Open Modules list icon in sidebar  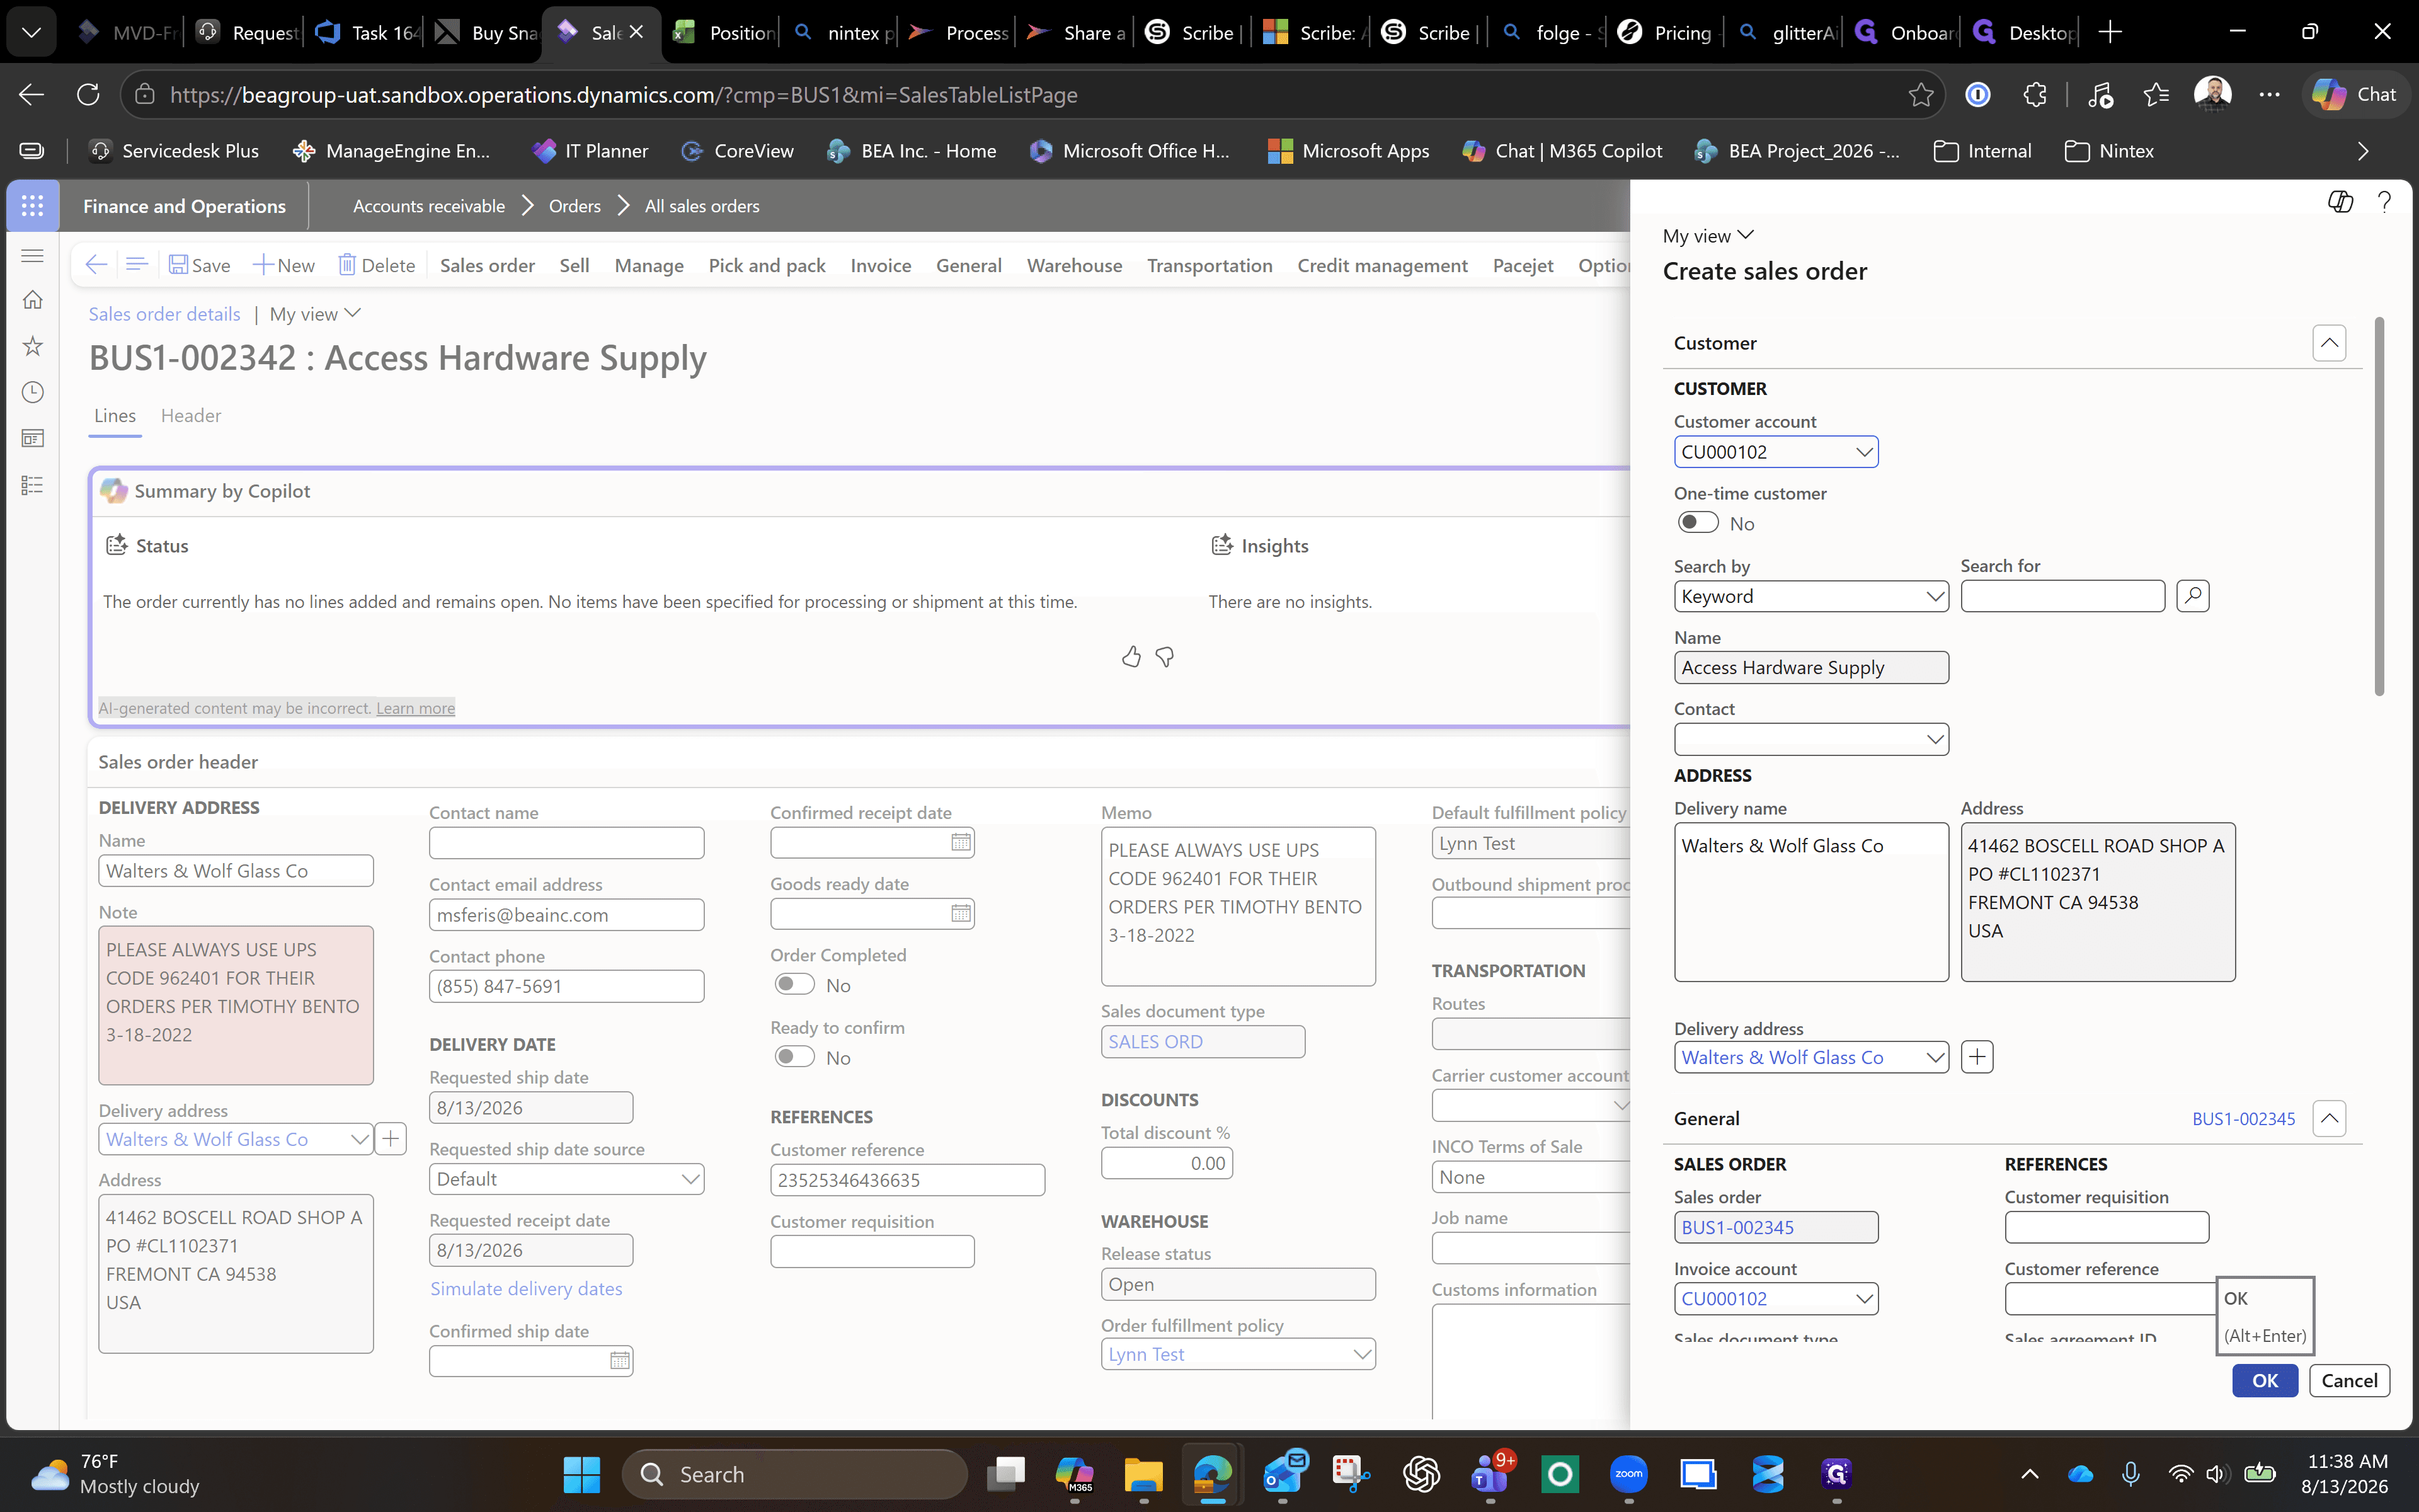(32, 485)
